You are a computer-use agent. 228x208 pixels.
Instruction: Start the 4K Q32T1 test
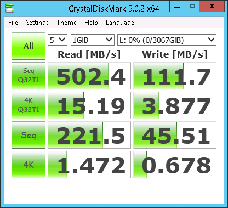tap(29, 105)
